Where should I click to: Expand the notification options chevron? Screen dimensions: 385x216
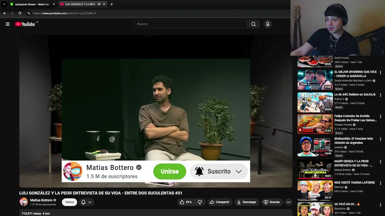coord(90,202)
